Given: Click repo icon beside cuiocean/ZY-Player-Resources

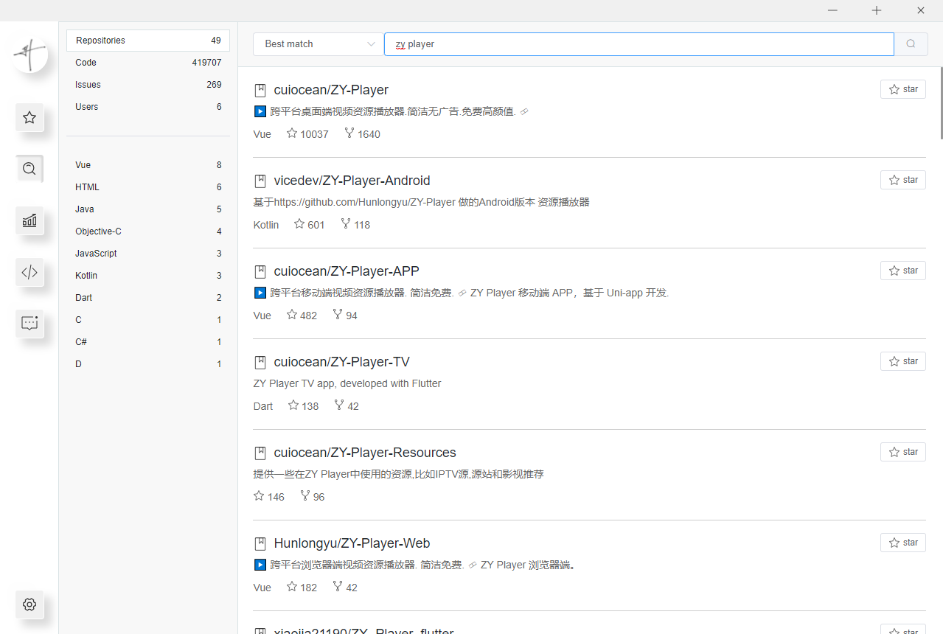Looking at the screenshot, I should (x=260, y=453).
